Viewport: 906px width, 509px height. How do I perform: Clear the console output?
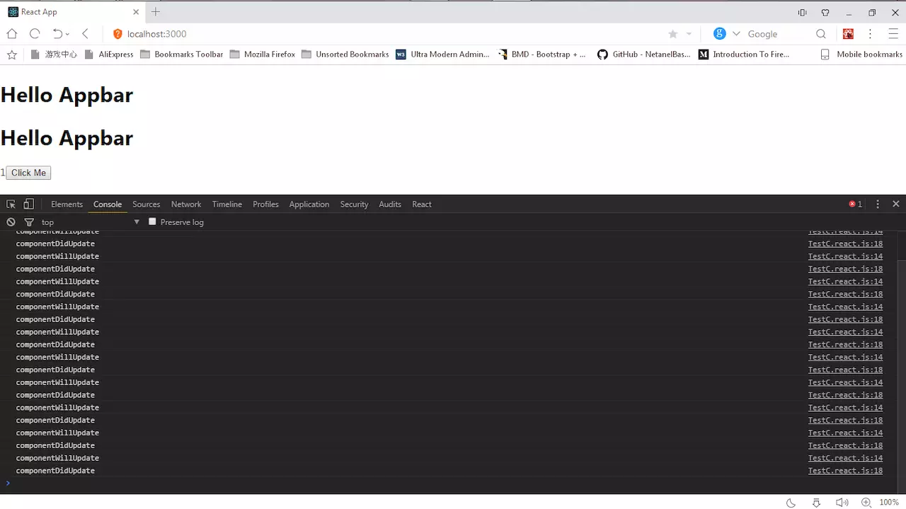click(x=10, y=222)
